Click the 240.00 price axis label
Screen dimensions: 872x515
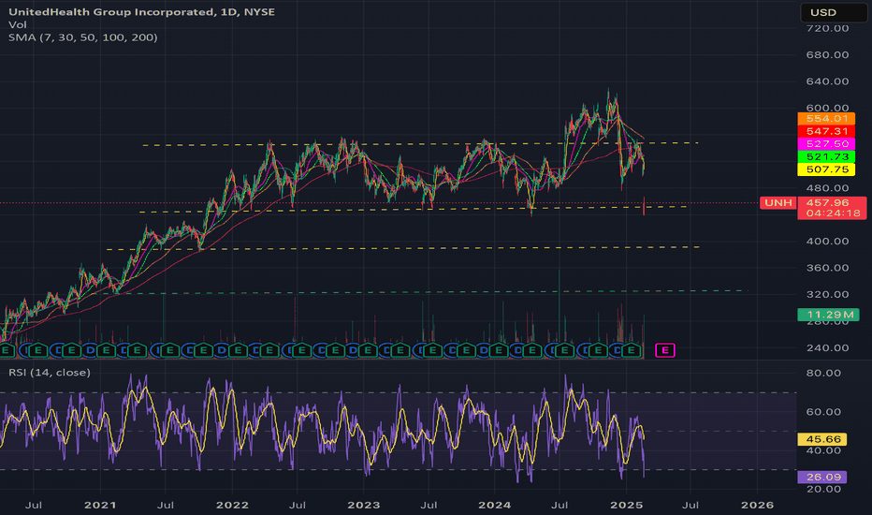(x=827, y=348)
